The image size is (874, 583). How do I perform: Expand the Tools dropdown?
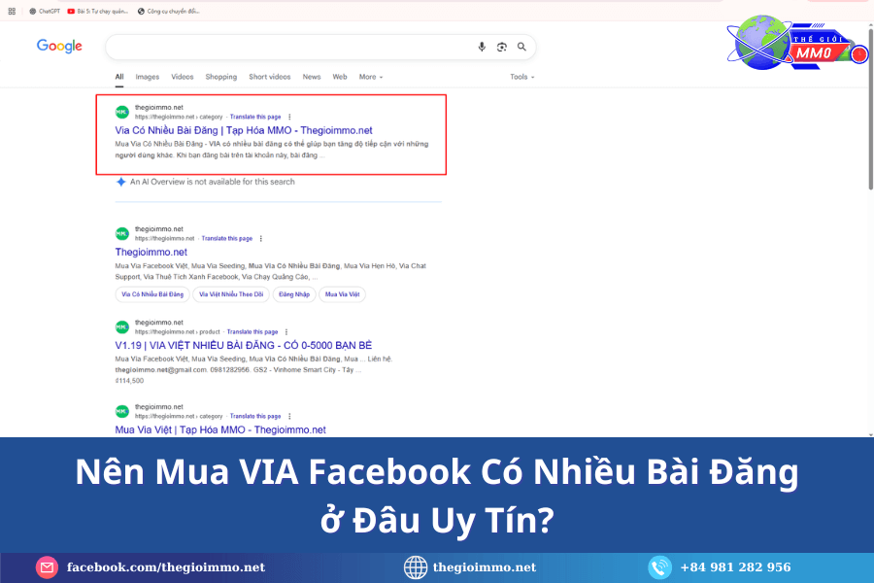pos(521,77)
